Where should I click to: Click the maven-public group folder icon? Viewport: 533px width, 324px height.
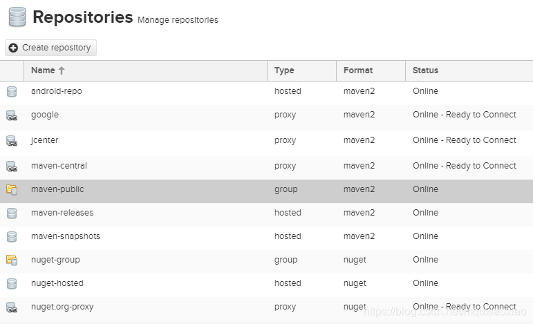(12, 190)
